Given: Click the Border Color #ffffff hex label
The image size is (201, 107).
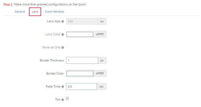Looking at the screenshot, I should pyautogui.click(x=100, y=74).
